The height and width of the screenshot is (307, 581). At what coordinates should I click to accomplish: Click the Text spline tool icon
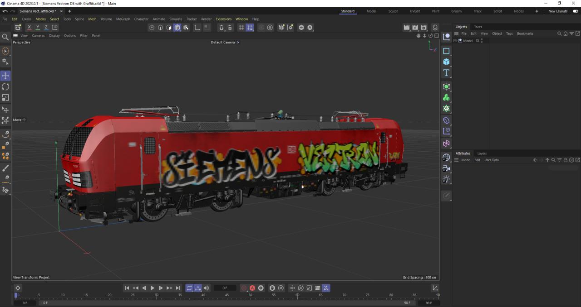click(446, 73)
